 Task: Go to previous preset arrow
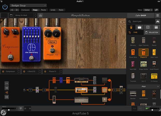tap(12, 10)
